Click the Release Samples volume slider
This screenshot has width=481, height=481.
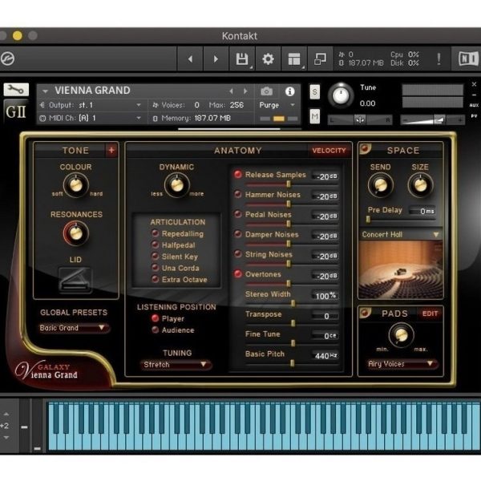(x=292, y=184)
